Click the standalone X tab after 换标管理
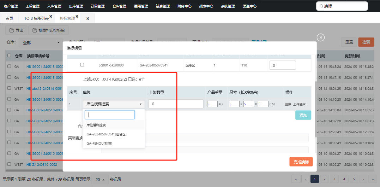The image size is (380, 187). point(88,18)
